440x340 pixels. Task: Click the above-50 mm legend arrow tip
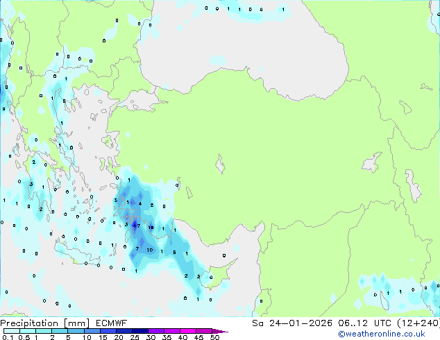[x=220, y=331]
